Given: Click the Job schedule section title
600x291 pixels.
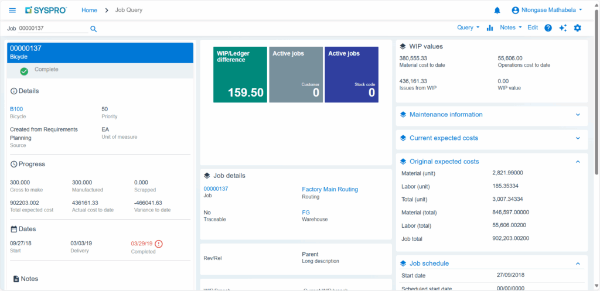Looking at the screenshot, I should point(429,263).
